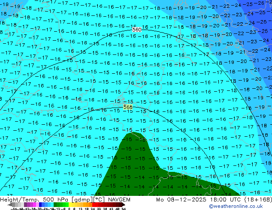Pick the bright red swatch above 24

point(94,204)
